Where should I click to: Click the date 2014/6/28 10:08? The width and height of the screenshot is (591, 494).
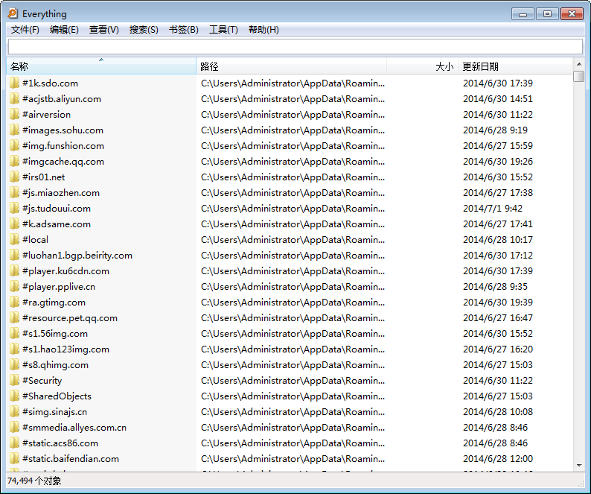tap(498, 412)
